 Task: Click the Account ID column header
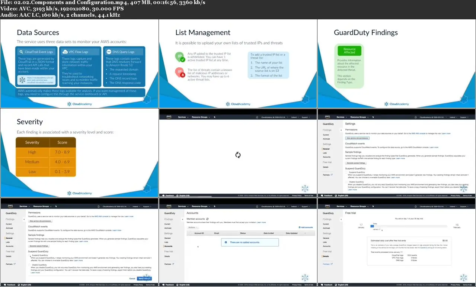199,233
